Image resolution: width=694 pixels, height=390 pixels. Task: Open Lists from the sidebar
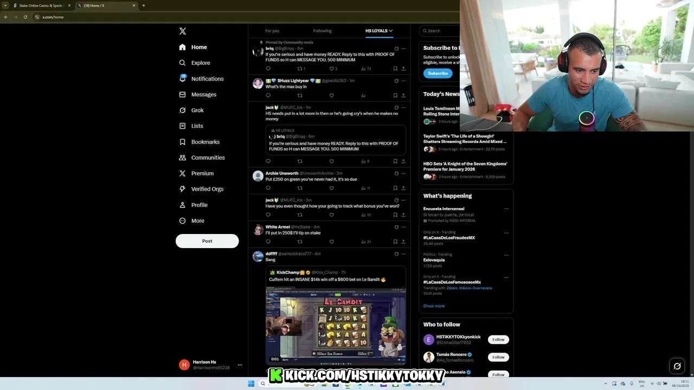pos(191,126)
